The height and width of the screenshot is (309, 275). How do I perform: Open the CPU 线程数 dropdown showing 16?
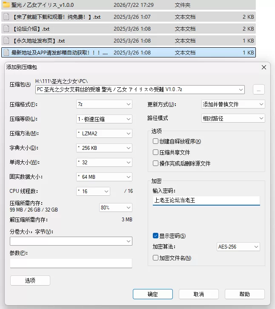pos(93,192)
